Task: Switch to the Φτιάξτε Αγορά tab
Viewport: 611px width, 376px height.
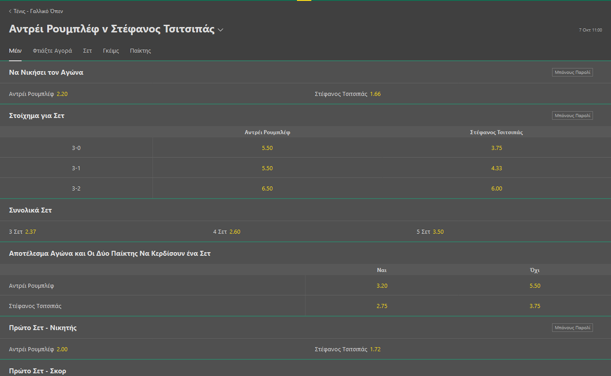Action: click(52, 51)
